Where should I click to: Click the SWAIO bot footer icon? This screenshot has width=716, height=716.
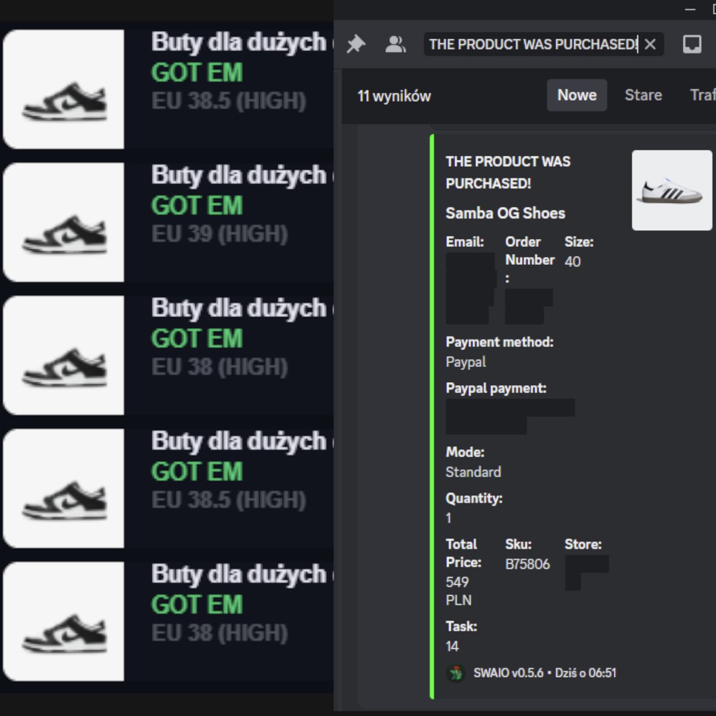coord(456,673)
